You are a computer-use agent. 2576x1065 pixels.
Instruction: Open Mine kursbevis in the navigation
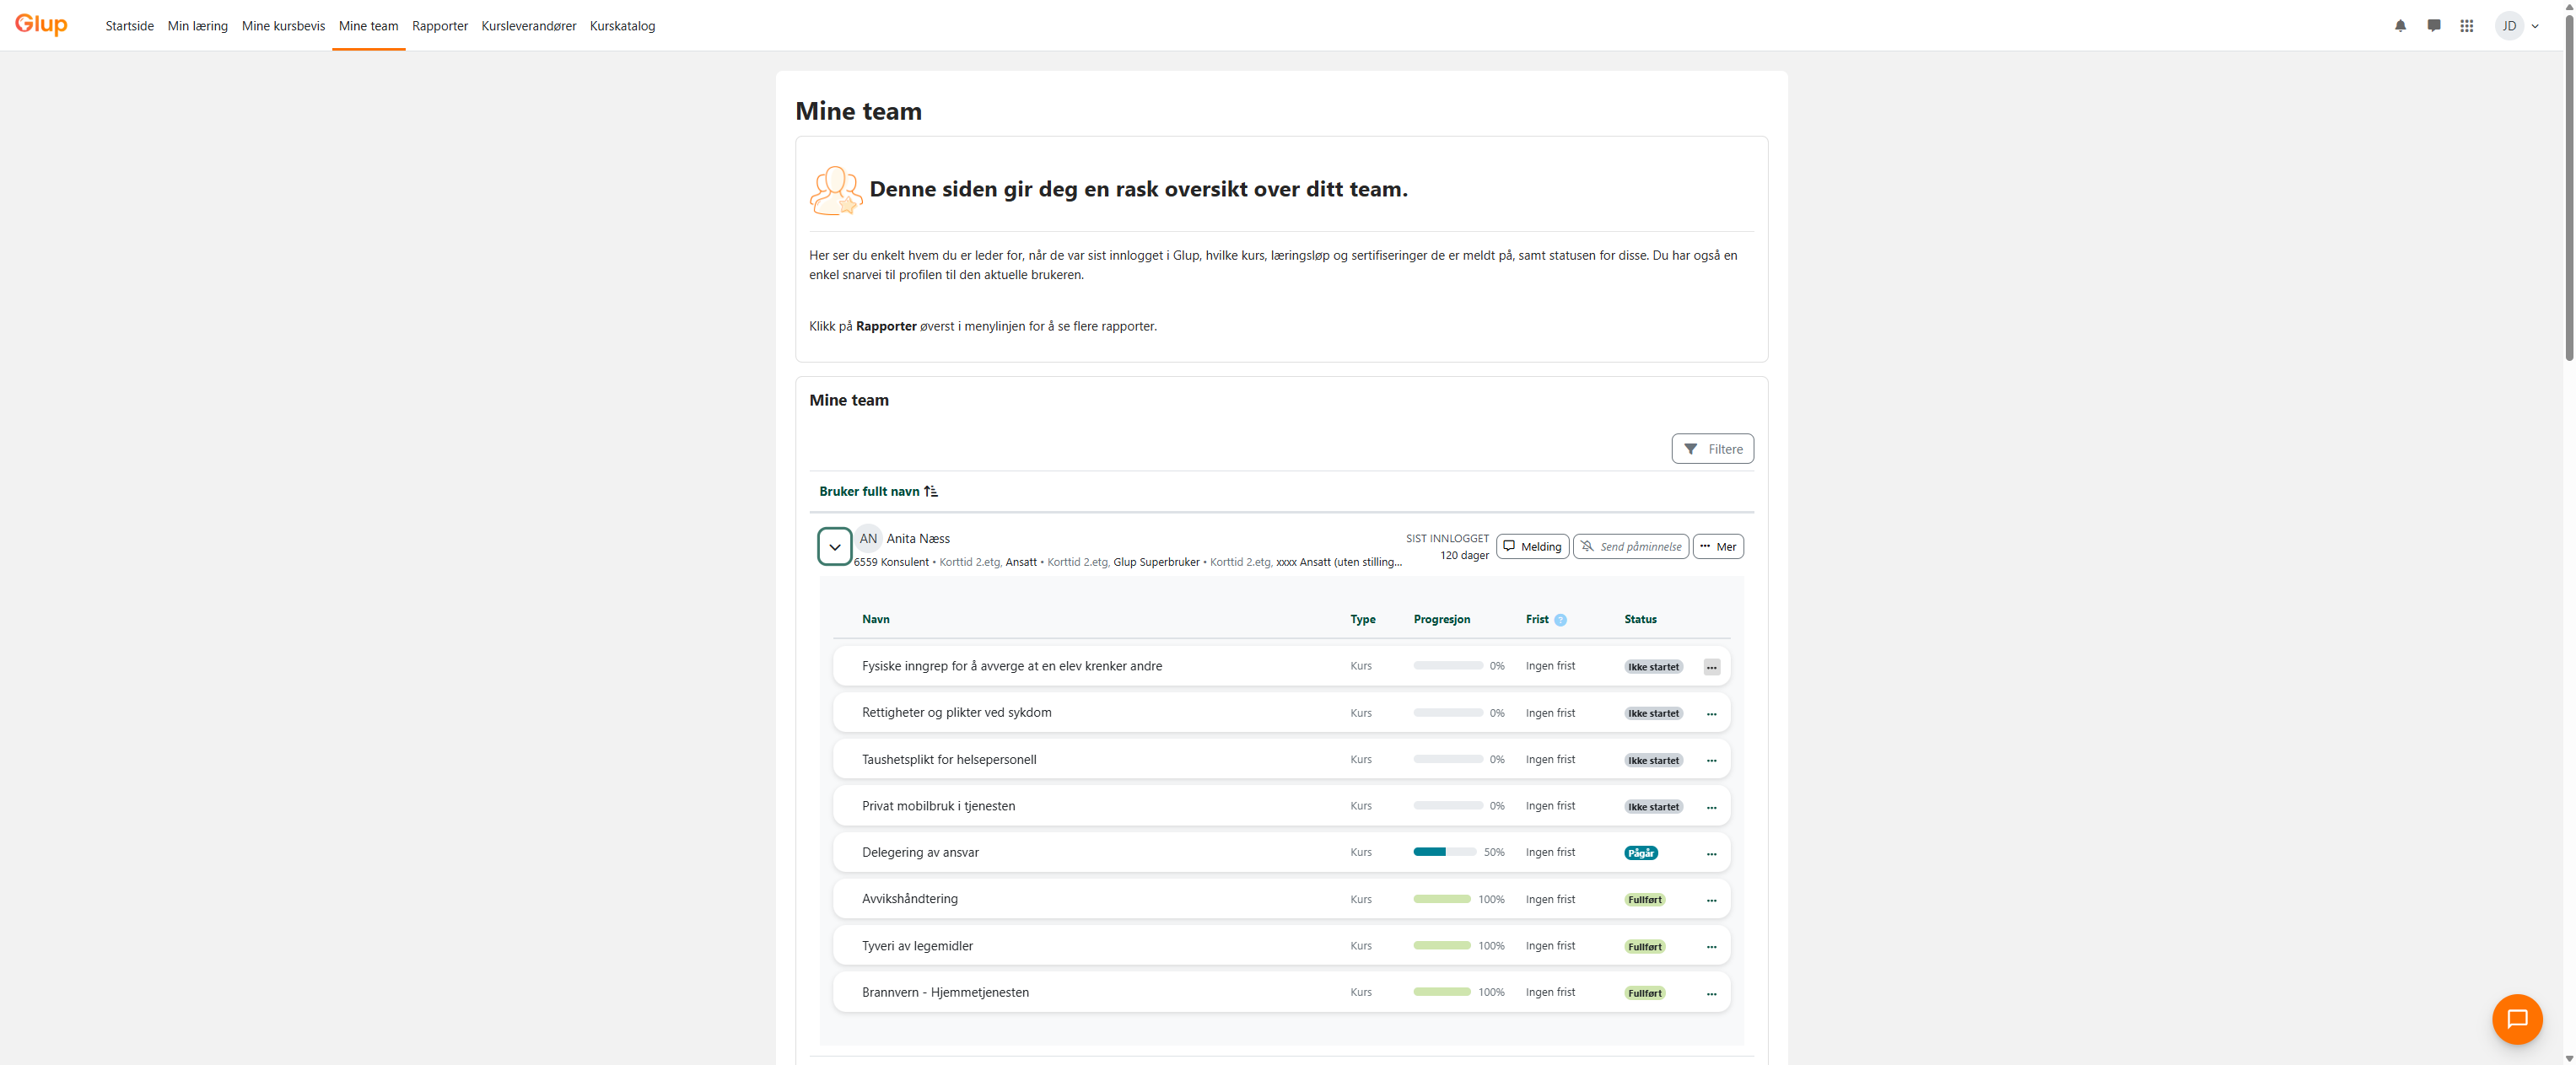(283, 26)
